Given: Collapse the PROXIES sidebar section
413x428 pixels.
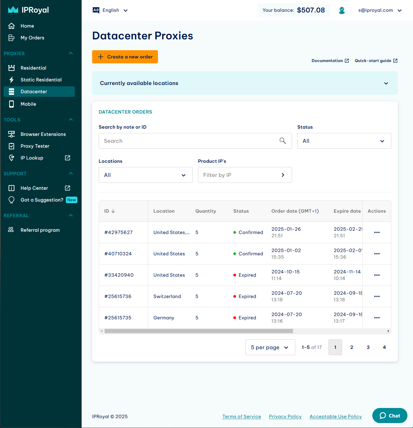Looking at the screenshot, I should (71, 53).
